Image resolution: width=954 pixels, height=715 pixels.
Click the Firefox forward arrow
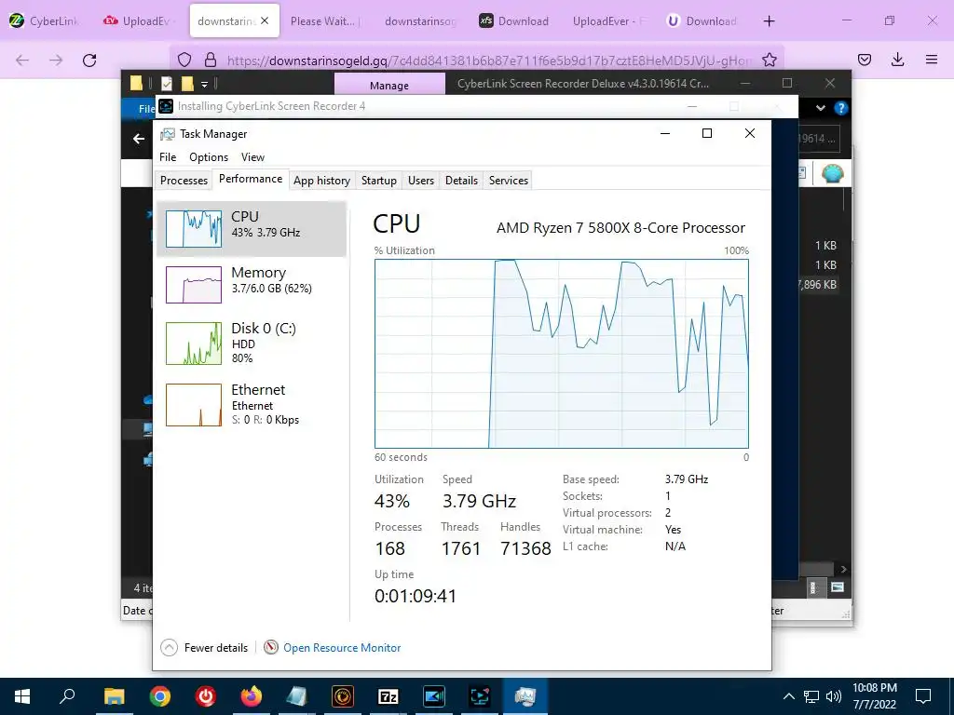pyautogui.click(x=56, y=60)
